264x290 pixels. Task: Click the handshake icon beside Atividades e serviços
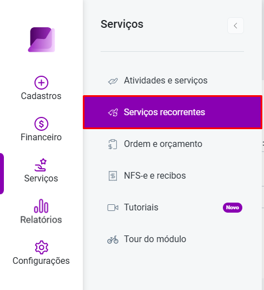(x=113, y=81)
